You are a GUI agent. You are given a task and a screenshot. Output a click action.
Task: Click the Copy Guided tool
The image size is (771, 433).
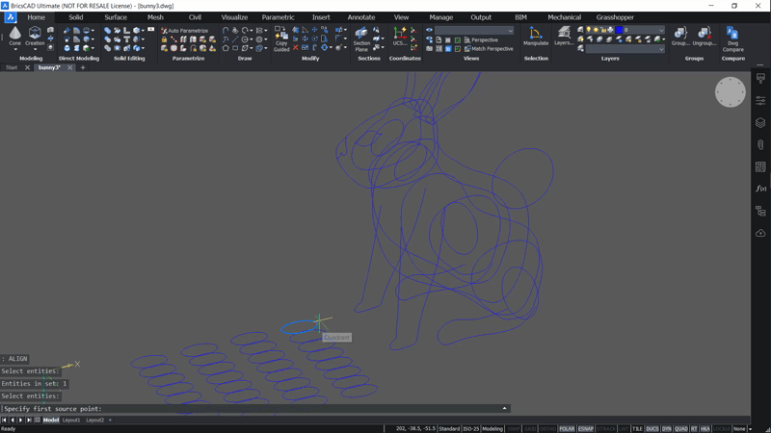pos(281,39)
